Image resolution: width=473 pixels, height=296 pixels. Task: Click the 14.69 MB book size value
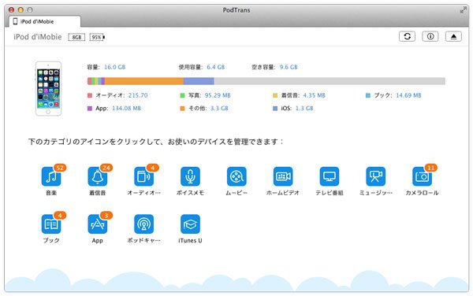(408, 95)
